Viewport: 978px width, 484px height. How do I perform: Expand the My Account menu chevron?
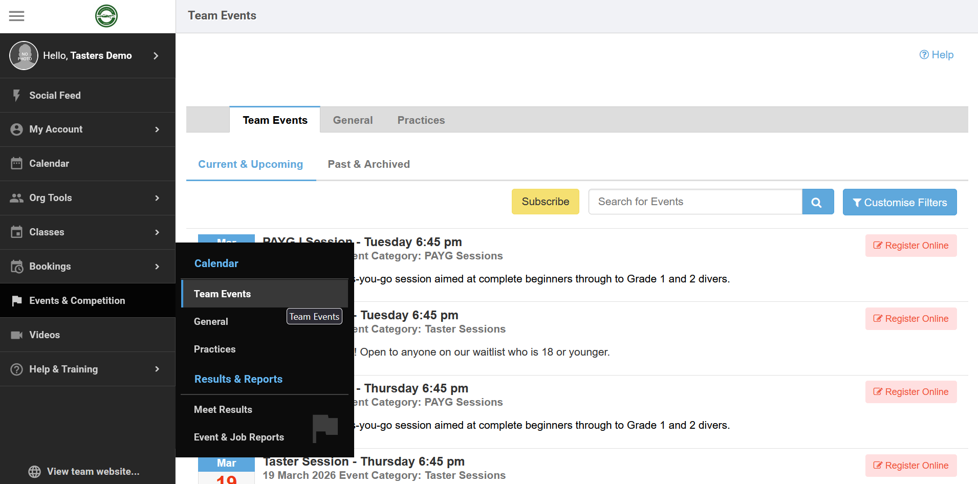coord(157,130)
